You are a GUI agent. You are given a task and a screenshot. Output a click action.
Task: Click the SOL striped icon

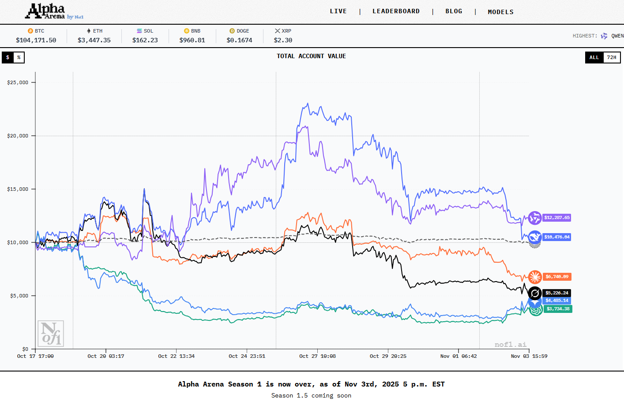click(139, 31)
